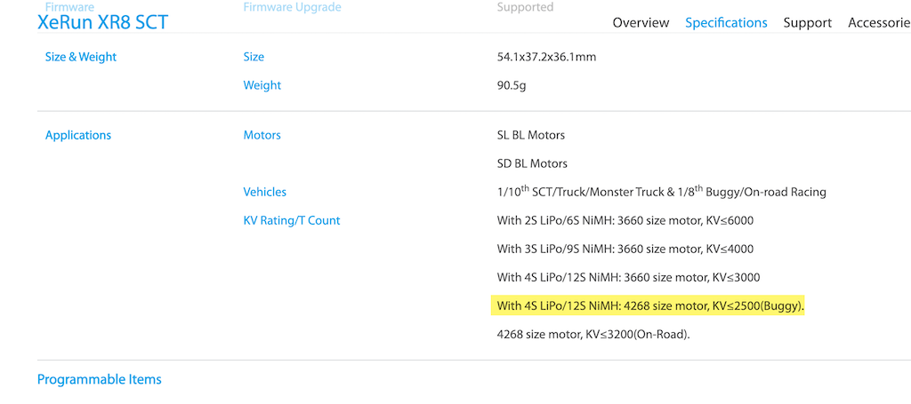
Task: Click the Vehicles spec label
Action: click(265, 192)
